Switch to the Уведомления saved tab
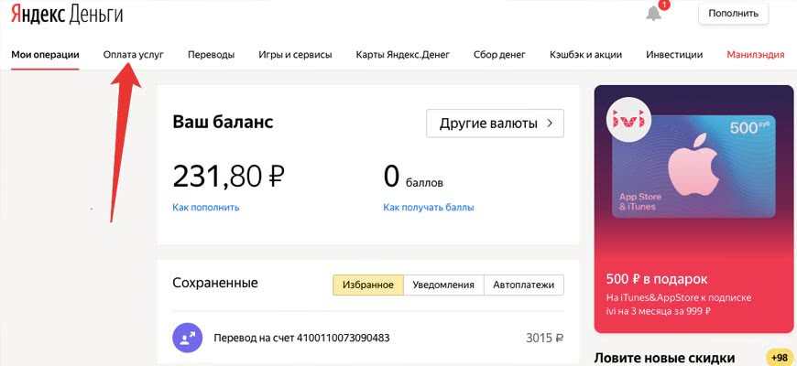This screenshot has width=797, height=366. coord(442,285)
